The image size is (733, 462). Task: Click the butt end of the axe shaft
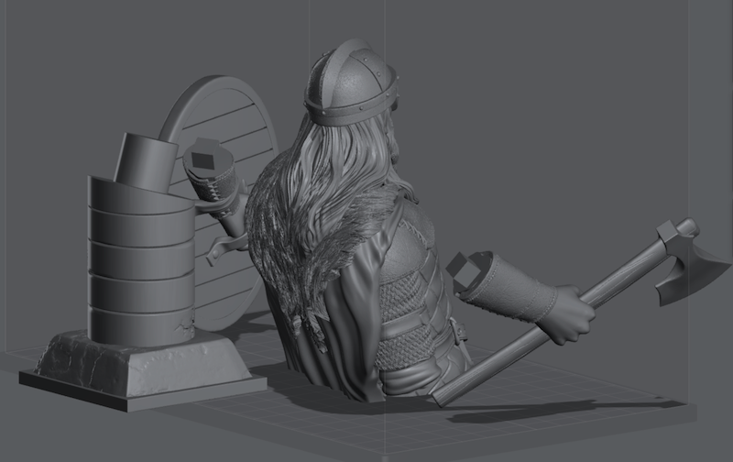[442, 394]
